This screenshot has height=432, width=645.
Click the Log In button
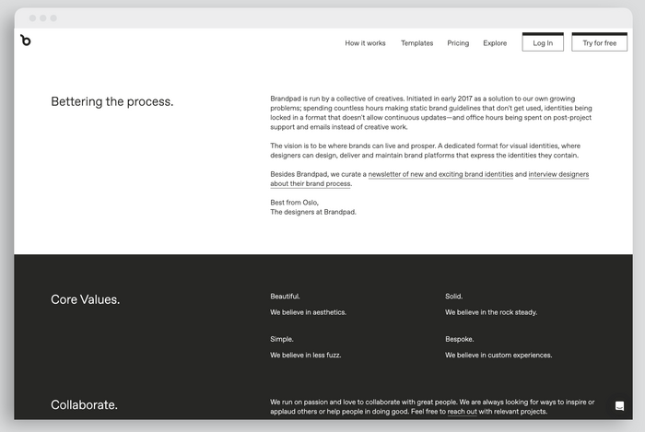(x=543, y=42)
